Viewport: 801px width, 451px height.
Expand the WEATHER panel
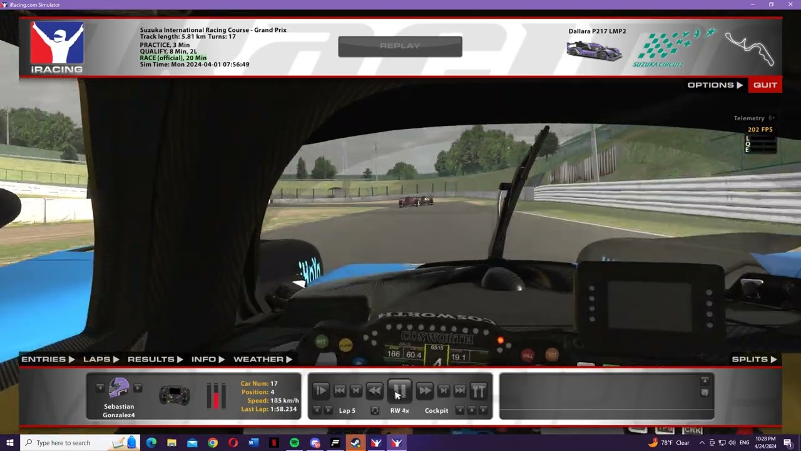point(263,360)
